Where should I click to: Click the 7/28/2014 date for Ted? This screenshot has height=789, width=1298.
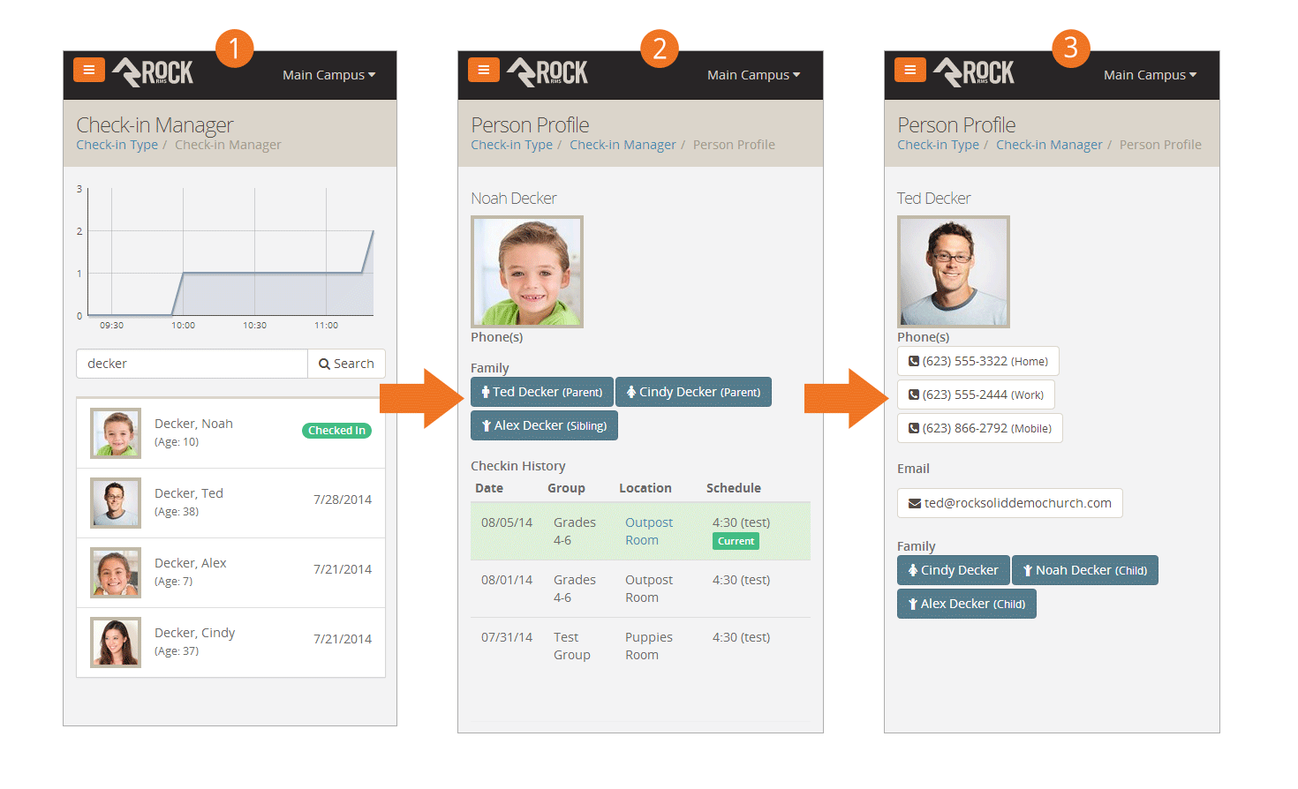point(343,500)
